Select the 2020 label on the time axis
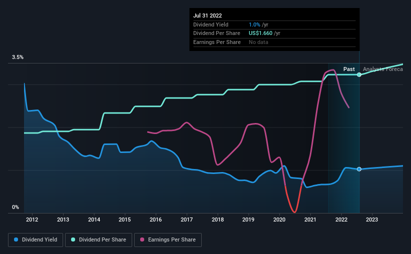Viewport: 411px width, 254px height. [279, 219]
